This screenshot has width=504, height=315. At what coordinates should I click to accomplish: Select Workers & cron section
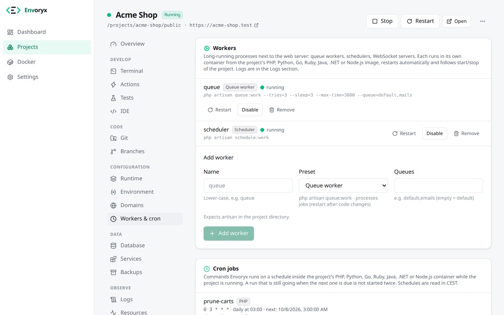tap(145, 219)
